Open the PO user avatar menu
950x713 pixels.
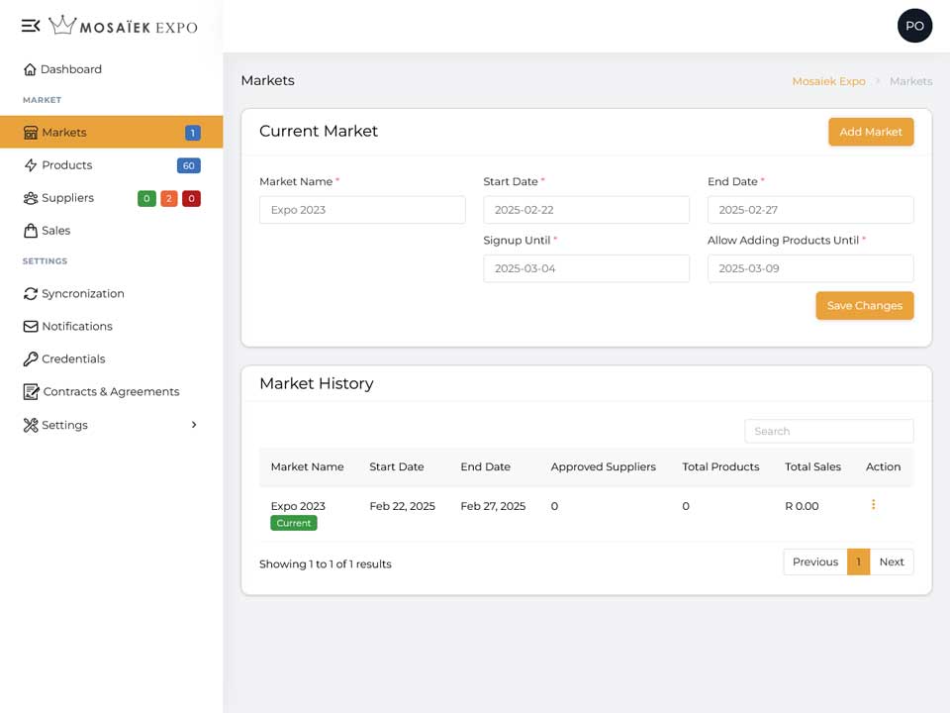(x=914, y=26)
